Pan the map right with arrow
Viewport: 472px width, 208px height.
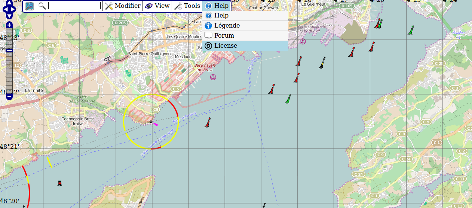(x=15, y=10)
